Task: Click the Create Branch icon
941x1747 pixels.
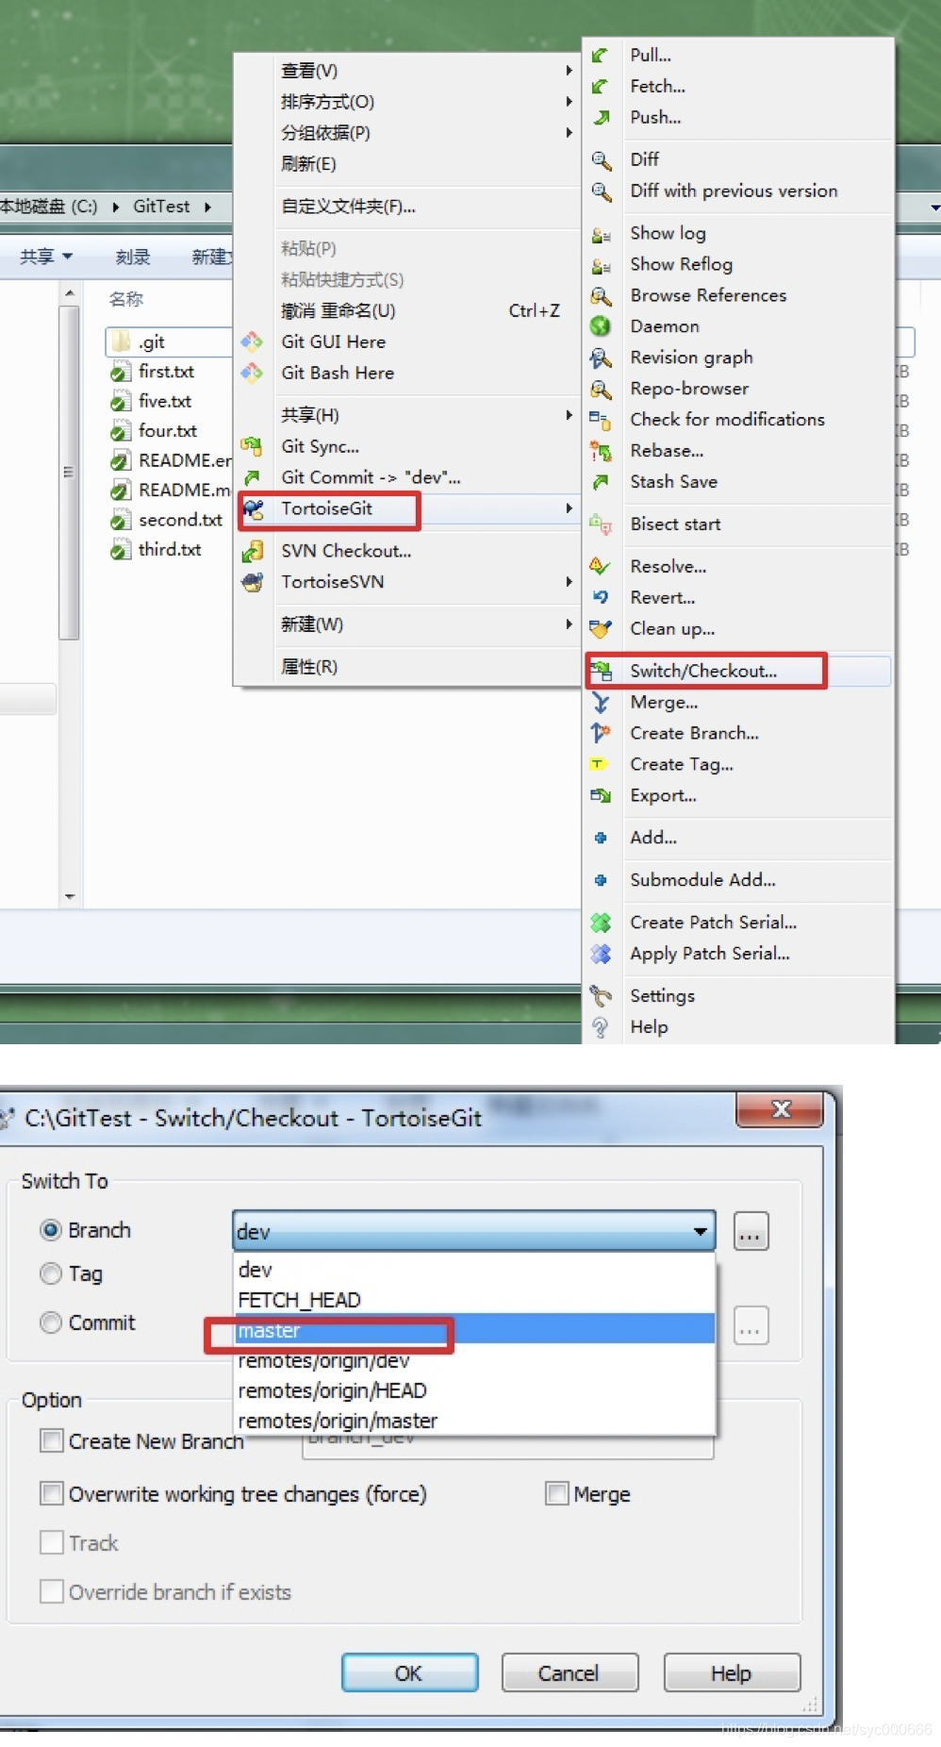Action: [601, 733]
